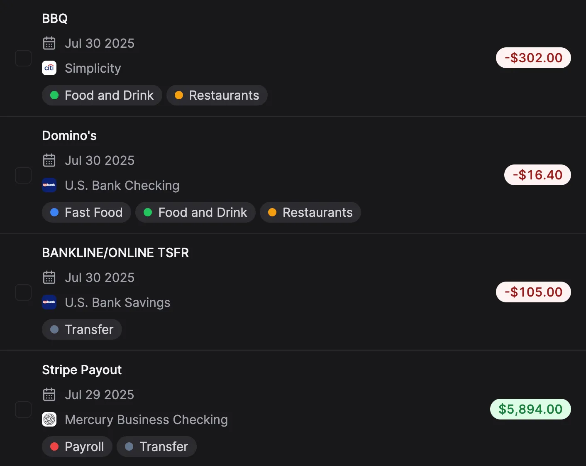Open the Payroll tag on Stripe Payout
The height and width of the screenshot is (466, 586).
[77, 446]
